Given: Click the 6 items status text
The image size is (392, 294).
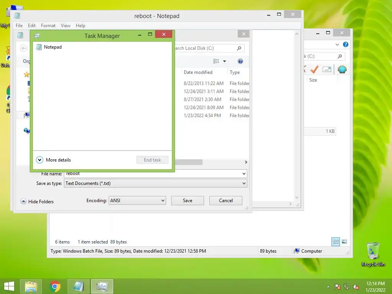Looking at the screenshot, I should point(62,242).
